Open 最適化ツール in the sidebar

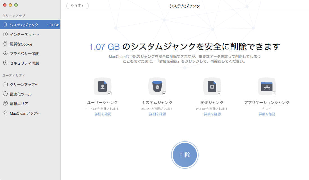coord(21,94)
